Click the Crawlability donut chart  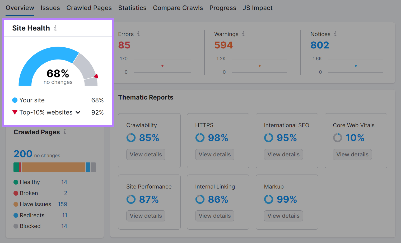click(x=131, y=137)
